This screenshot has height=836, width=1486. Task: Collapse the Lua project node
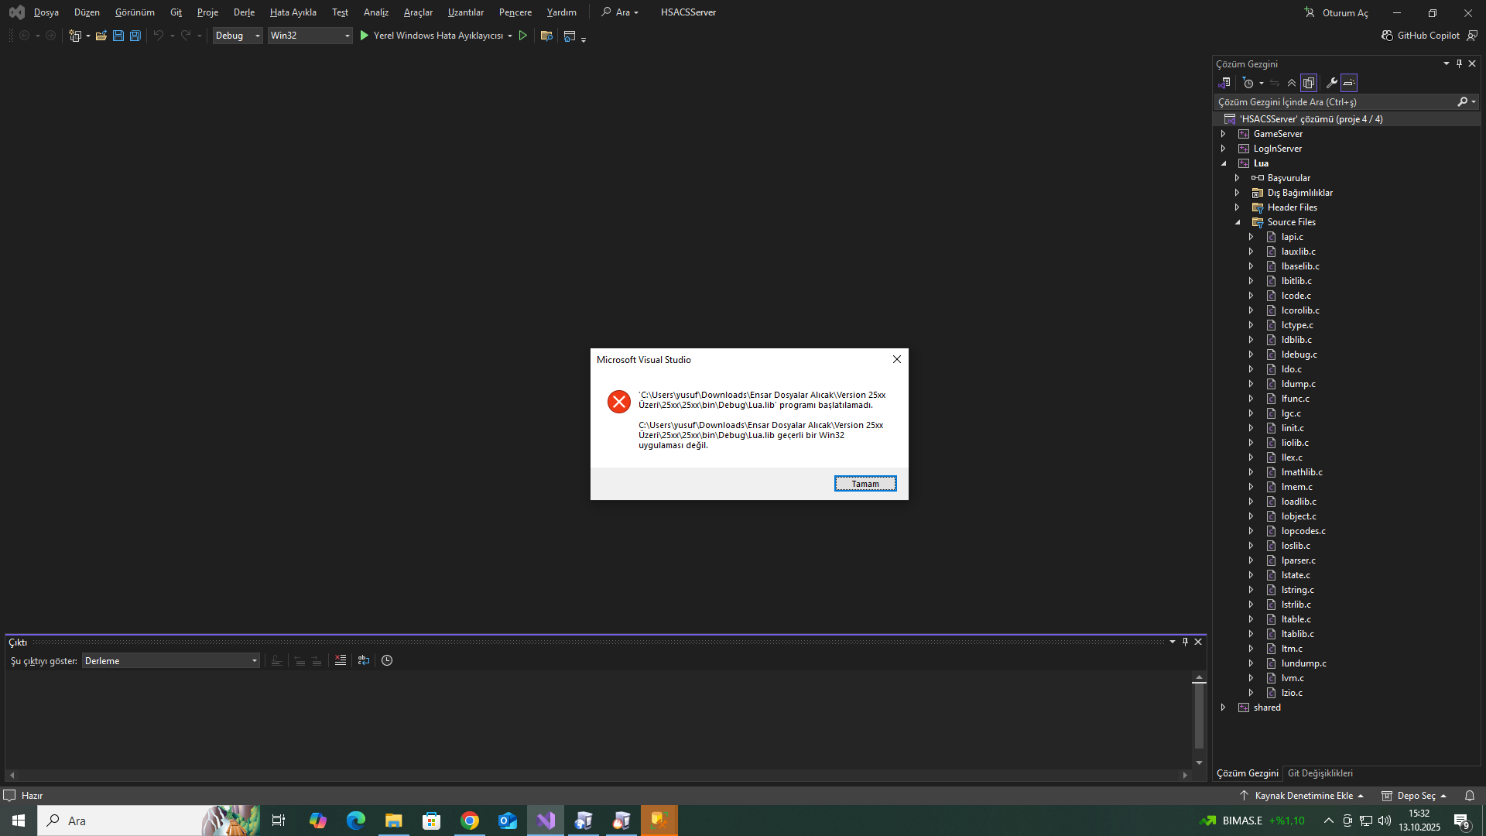click(x=1224, y=163)
